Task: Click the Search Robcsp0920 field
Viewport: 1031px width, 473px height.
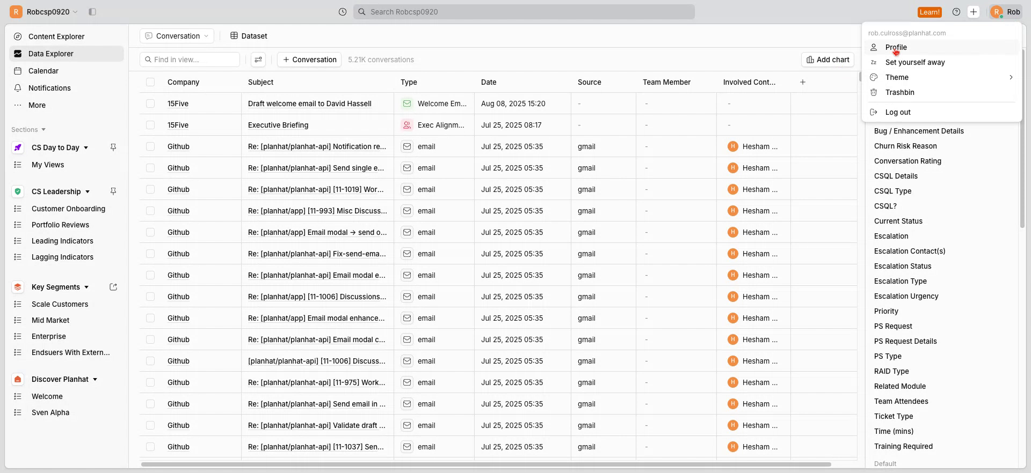Action: [524, 12]
